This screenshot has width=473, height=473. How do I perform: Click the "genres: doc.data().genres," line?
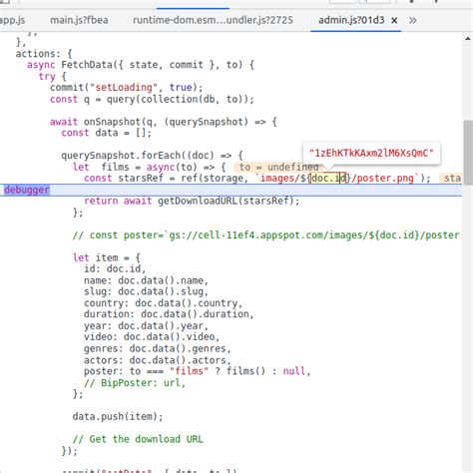pyautogui.click(x=158, y=348)
